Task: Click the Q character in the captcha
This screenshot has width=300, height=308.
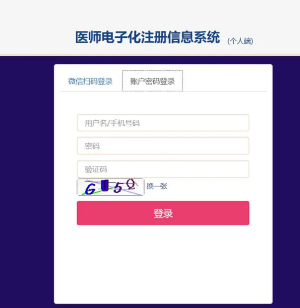Action: coord(131,184)
